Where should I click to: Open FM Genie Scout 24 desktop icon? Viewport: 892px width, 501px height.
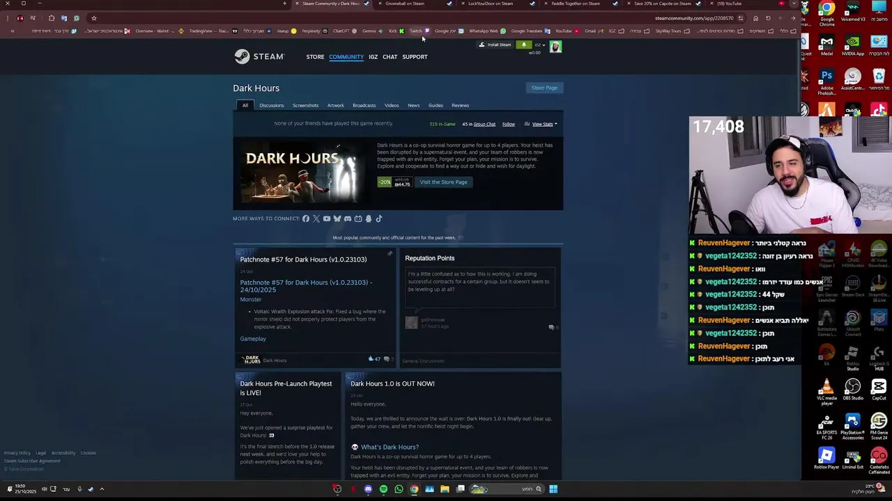[879, 426]
